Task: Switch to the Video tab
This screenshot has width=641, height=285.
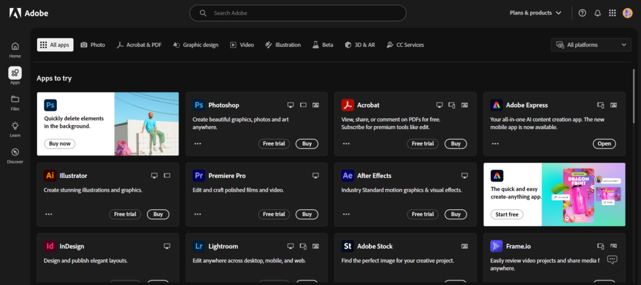Action: click(x=242, y=45)
